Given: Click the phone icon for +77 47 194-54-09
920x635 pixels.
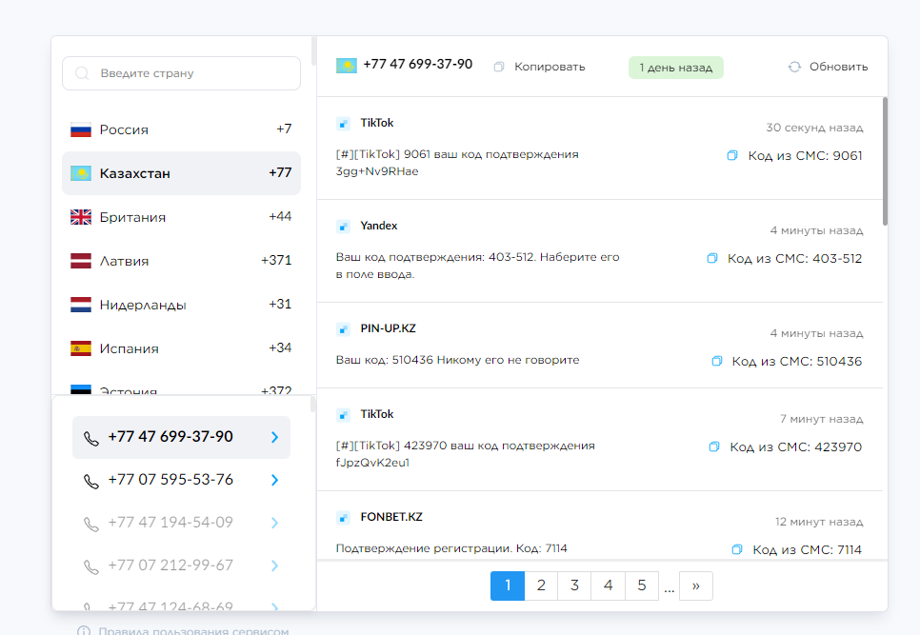Looking at the screenshot, I should point(90,525).
